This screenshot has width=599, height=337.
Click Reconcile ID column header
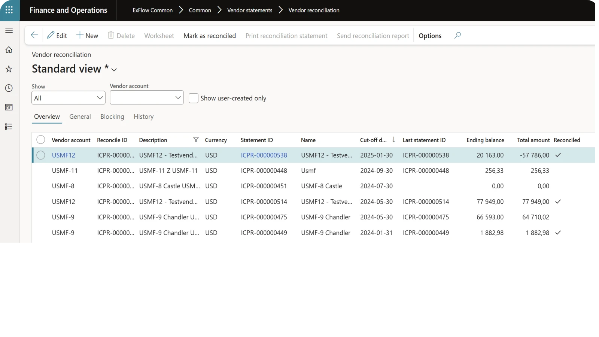pyautogui.click(x=112, y=140)
